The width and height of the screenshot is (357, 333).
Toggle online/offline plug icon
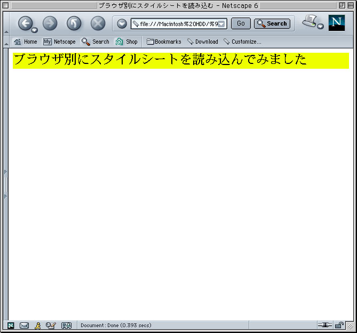[x=325, y=325]
